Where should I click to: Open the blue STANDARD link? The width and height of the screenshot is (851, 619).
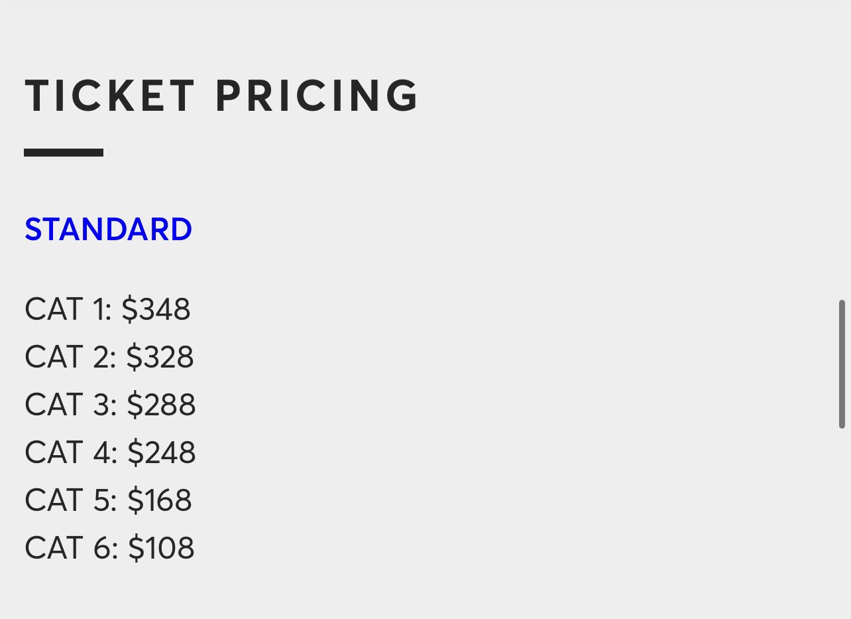point(108,230)
